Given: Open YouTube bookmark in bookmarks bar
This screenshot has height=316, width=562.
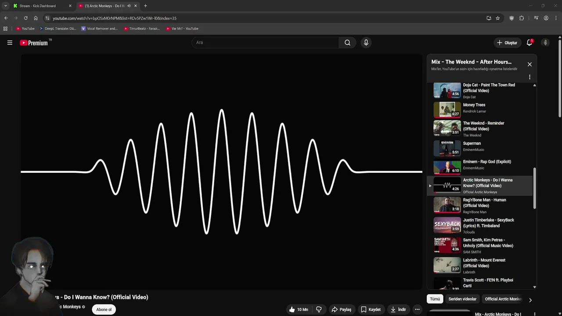Looking at the screenshot, I should coord(25,29).
